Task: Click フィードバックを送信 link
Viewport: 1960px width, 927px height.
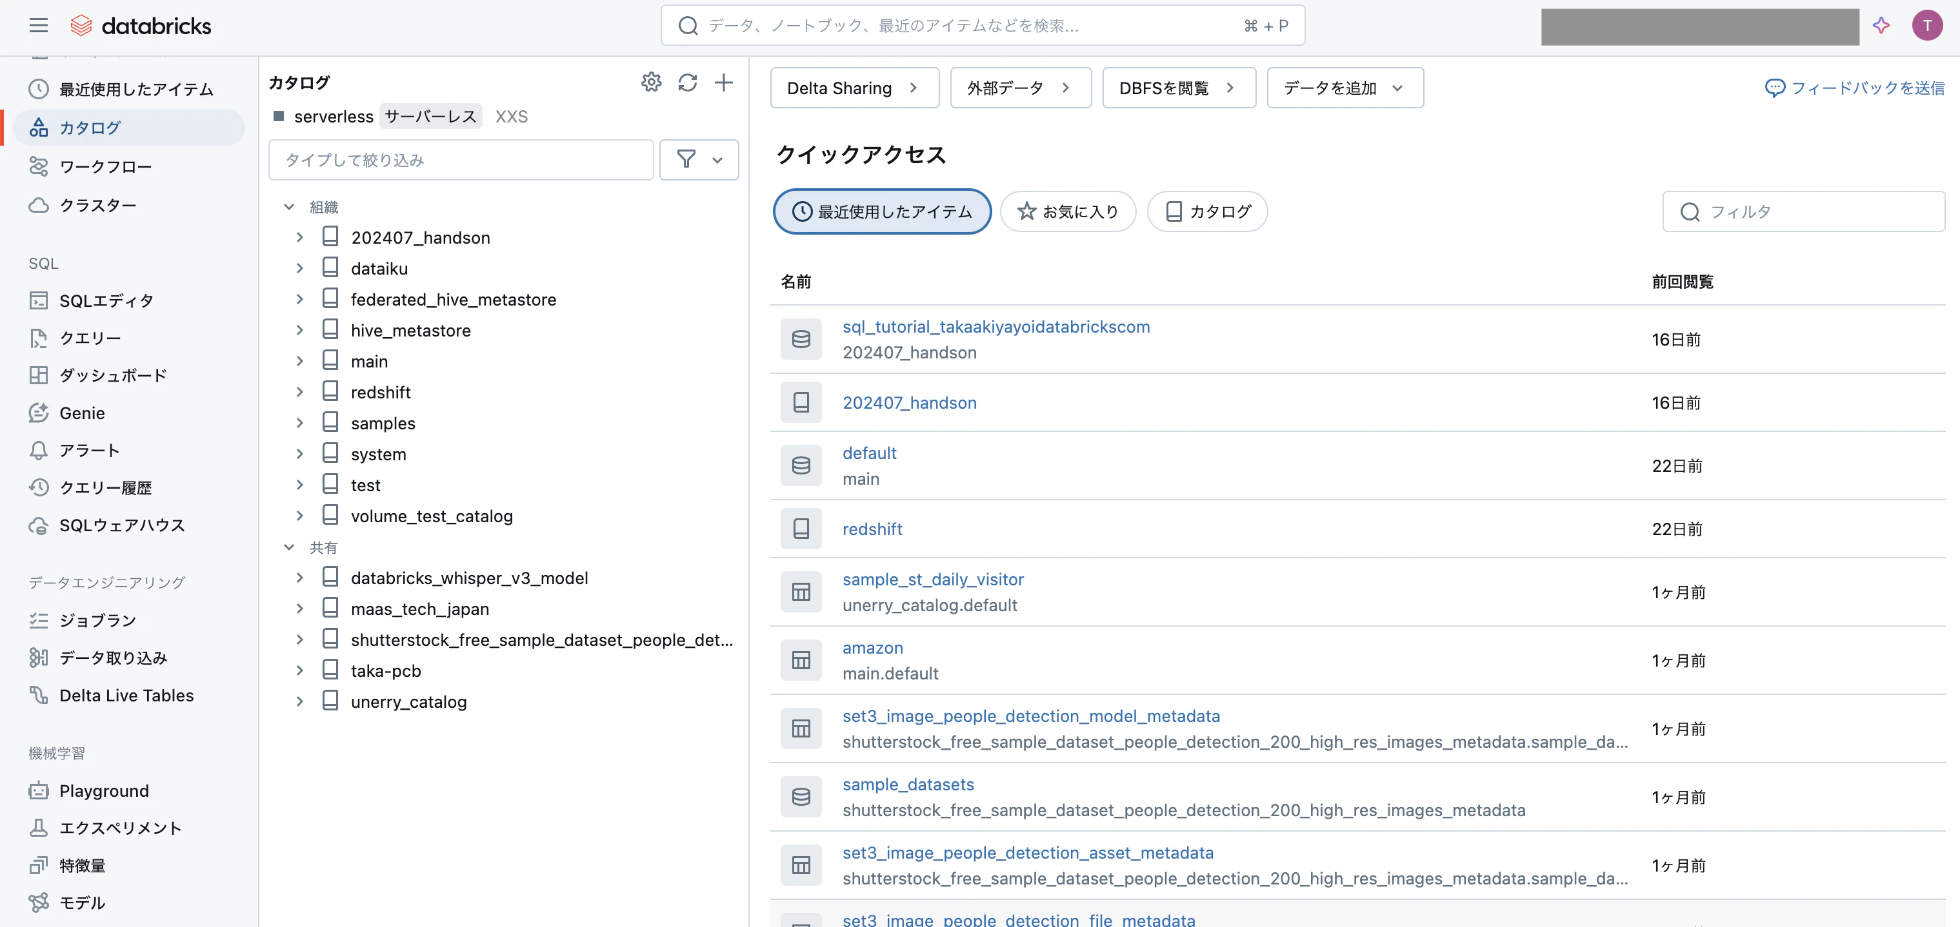Action: pyautogui.click(x=1855, y=88)
